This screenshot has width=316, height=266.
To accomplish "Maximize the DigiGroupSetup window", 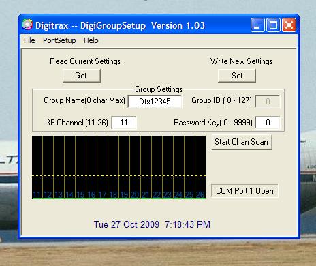I will coord(273,25).
